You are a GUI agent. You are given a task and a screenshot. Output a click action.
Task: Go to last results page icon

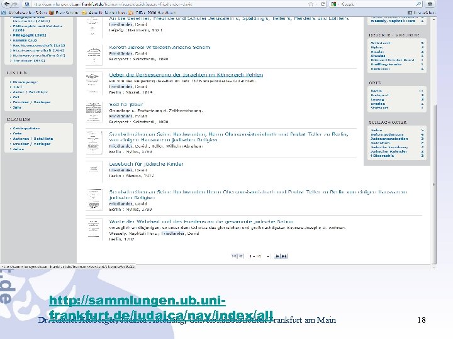click(x=284, y=256)
